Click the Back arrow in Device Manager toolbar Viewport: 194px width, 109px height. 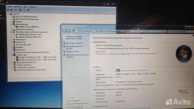pos(8,10)
